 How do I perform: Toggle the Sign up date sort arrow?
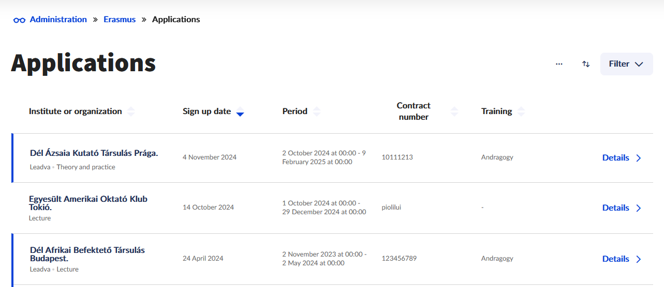click(x=240, y=111)
